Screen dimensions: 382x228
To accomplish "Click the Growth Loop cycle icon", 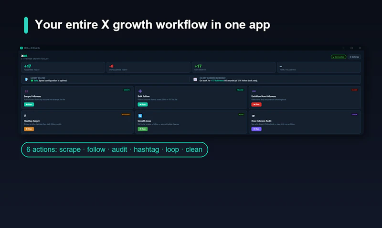I will [x=140, y=116].
